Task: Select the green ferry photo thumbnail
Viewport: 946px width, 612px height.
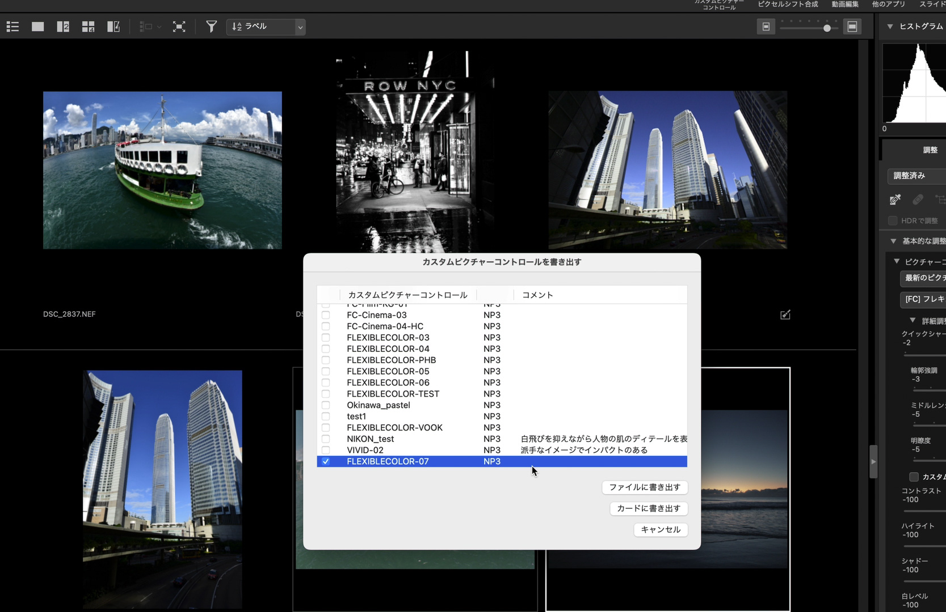Action: pyautogui.click(x=162, y=170)
